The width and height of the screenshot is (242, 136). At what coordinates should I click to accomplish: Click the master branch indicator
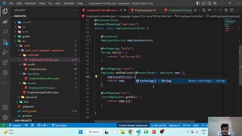pos(15,125)
